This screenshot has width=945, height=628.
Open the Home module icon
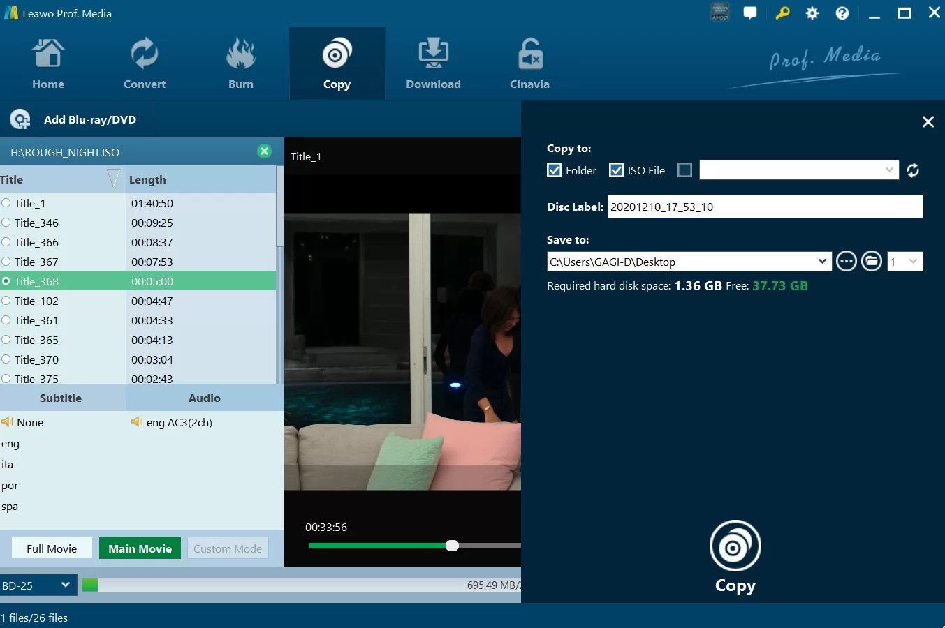tap(48, 61)
